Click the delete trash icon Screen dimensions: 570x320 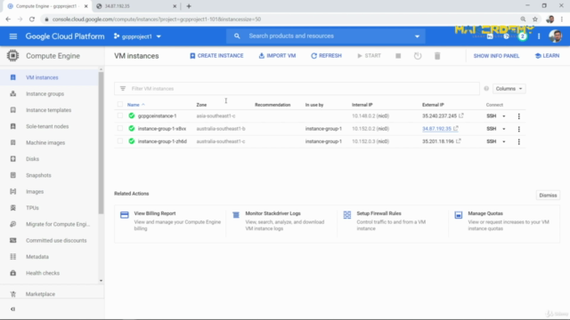(437, 56)
